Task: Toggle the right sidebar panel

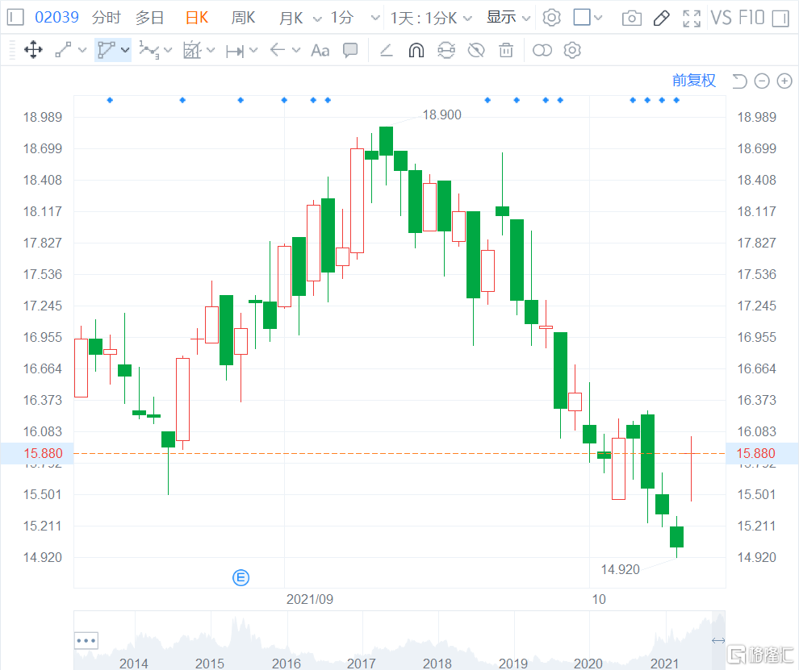Action: tap(780, 18)
